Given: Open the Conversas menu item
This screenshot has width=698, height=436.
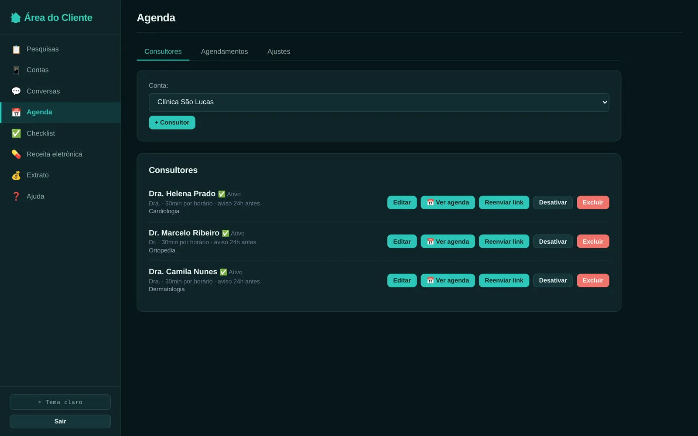Looking at the screenshot, I should [60, 91].
